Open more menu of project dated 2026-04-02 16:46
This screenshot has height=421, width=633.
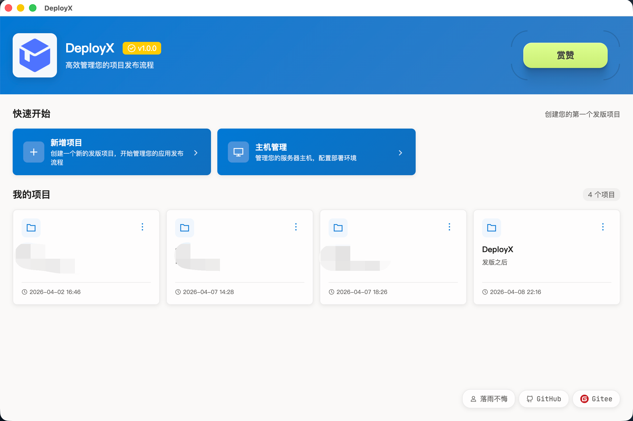pos(142,227)
